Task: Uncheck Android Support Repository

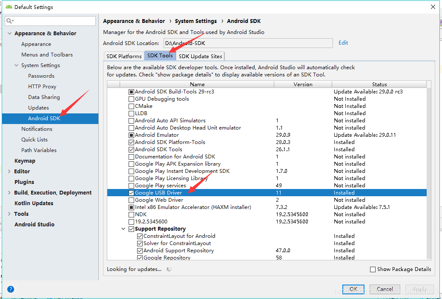Action: [x=140, y=250]
